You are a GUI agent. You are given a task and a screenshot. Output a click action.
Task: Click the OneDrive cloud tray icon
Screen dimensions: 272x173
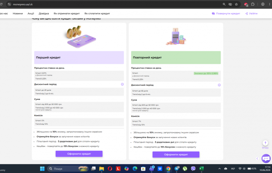click(226, 169)
